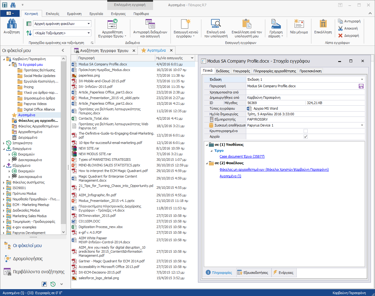This screenshot has width=375, height=296.
Task: Click Αντιγραφή δεδομένων και εισαγωγή icon
Action: point(150,24)
